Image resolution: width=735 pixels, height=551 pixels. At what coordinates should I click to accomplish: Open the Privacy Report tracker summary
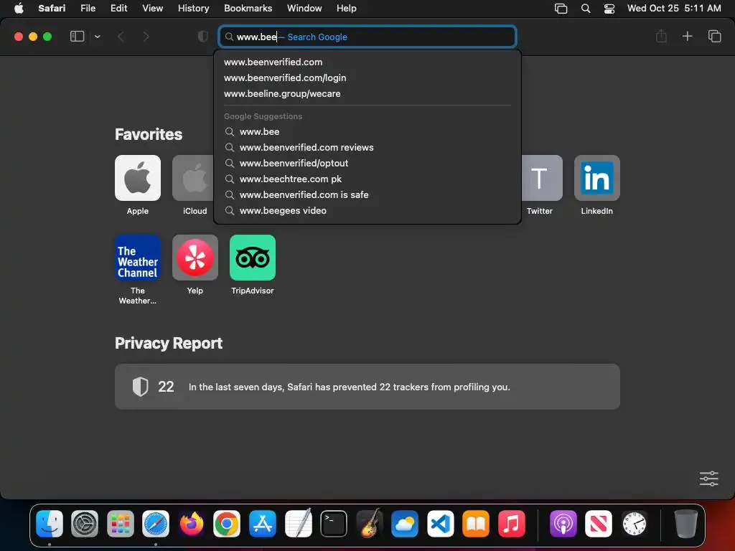pos(367,387)
